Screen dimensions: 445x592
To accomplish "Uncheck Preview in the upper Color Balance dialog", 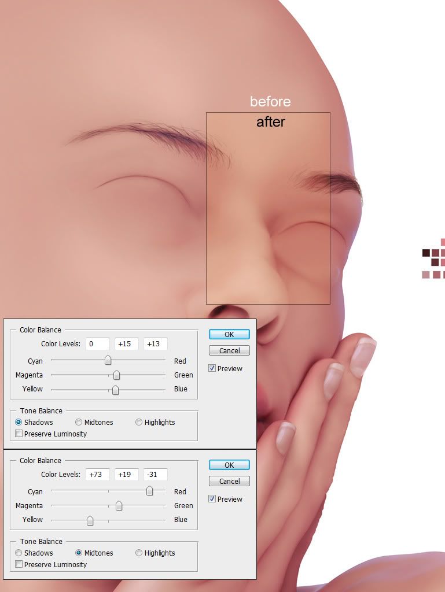I will click(x=212, y=368).
